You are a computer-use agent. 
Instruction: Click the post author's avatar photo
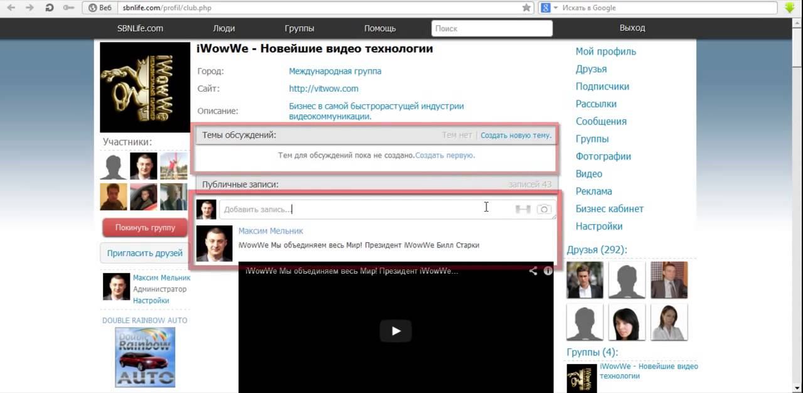point(214,243)
